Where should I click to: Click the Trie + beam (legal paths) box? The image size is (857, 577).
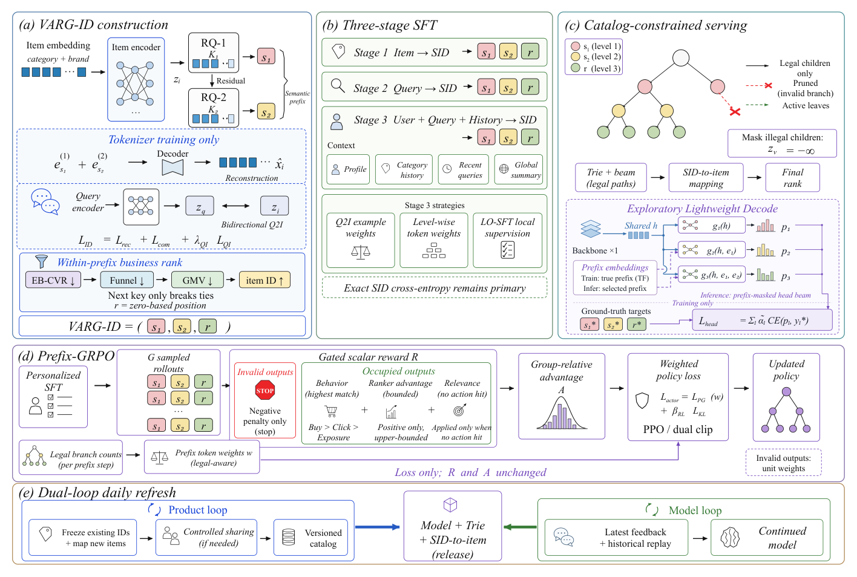click(x=611, y=178)
